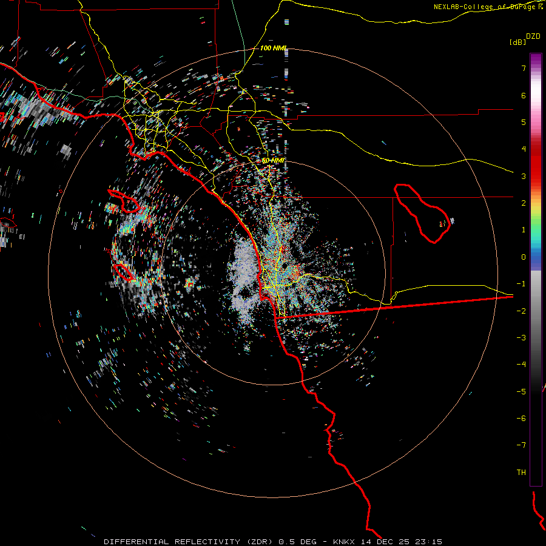Click the NEXLAB-College of DuPage credit text

pyautogui.click(x=484, y=7)
